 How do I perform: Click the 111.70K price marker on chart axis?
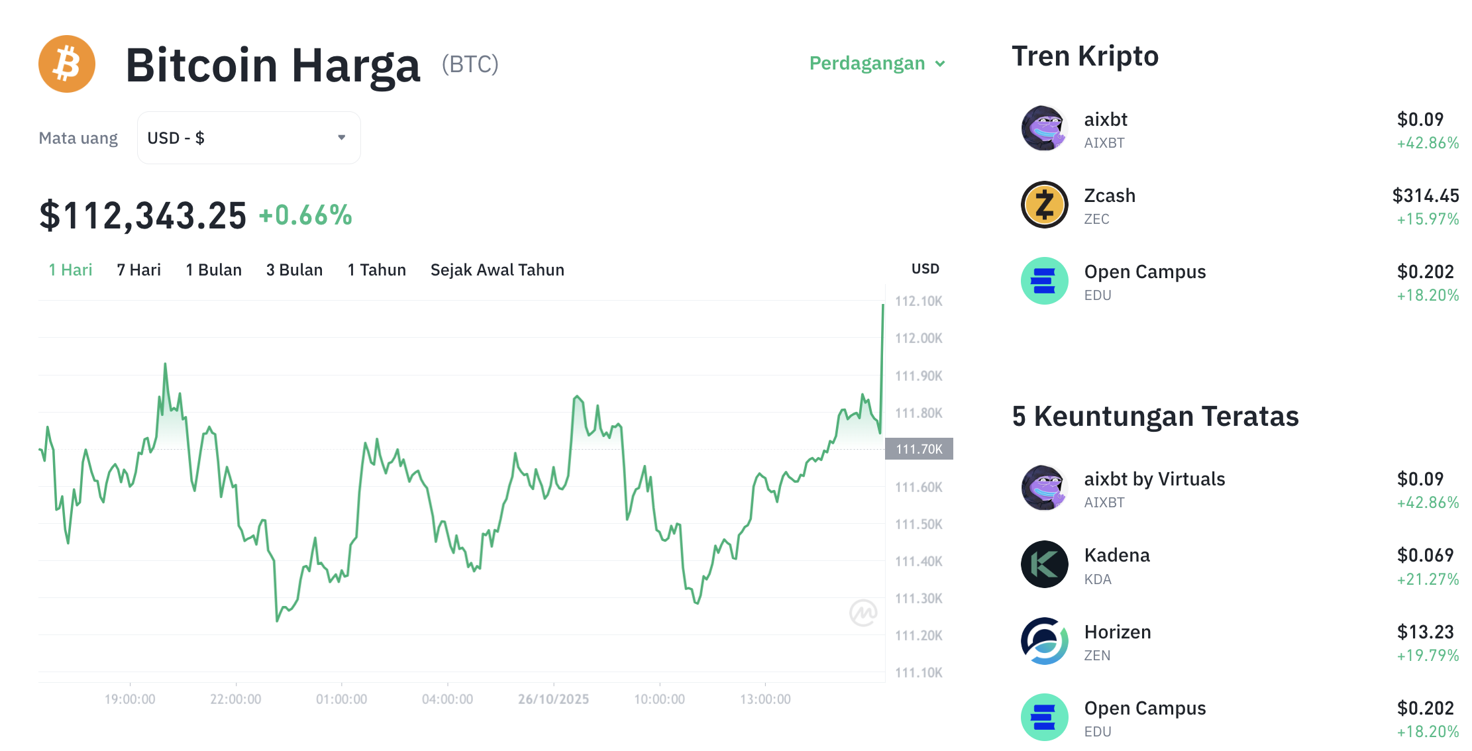[918, 449]
